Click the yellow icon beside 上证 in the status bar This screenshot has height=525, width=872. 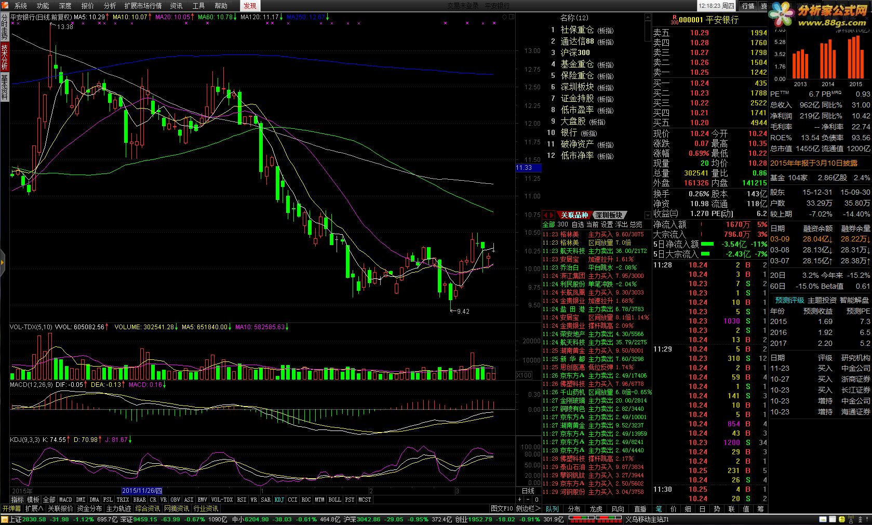pos(5,519)
